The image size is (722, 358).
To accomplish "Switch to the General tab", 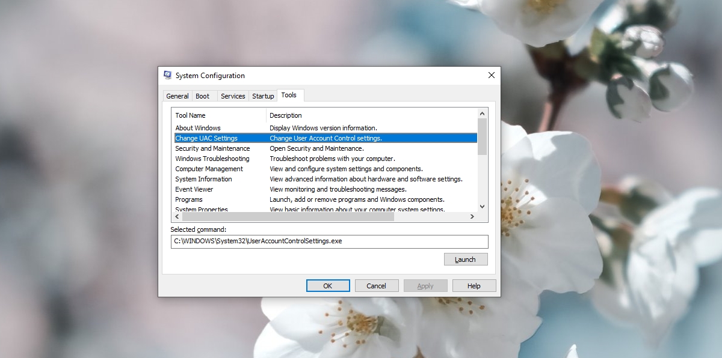I will 177,96.
